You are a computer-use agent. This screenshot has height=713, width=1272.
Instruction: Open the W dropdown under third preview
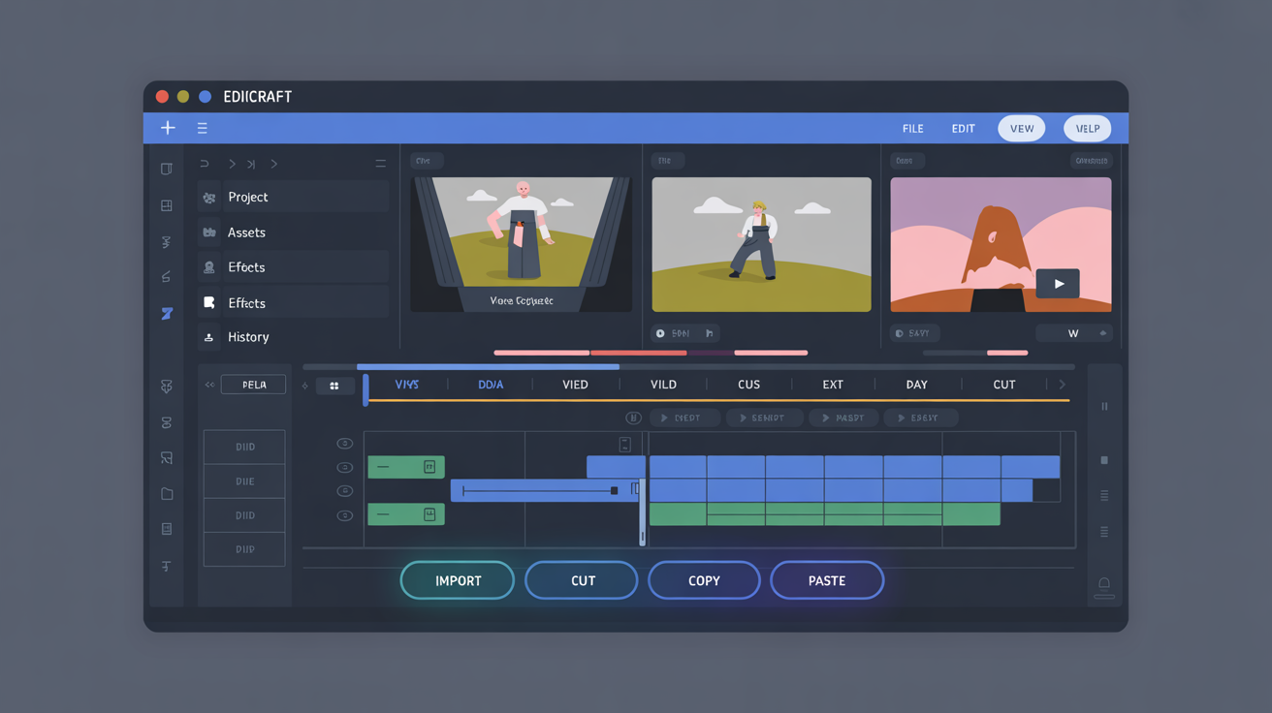(1074, 333)
